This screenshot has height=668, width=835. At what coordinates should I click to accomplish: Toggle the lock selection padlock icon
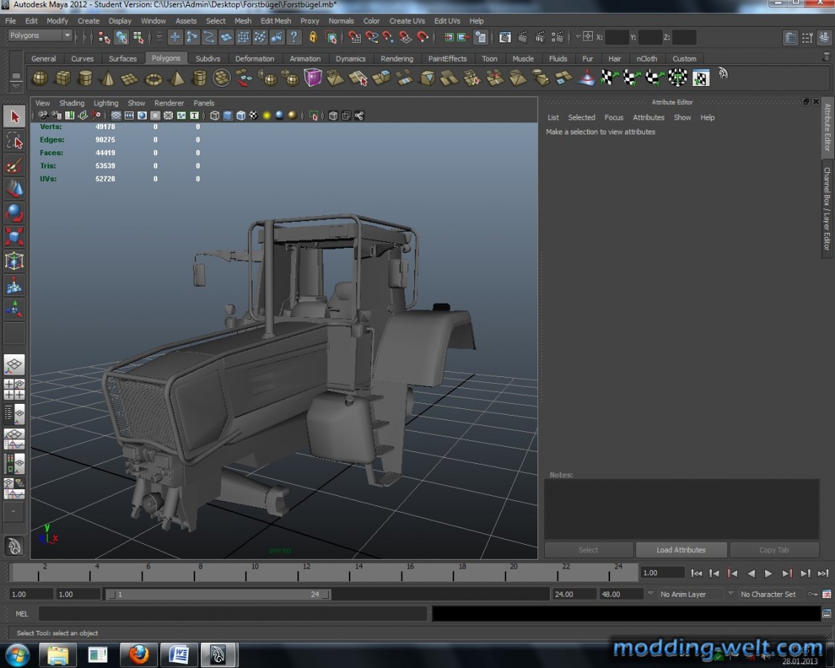point(313,37)
